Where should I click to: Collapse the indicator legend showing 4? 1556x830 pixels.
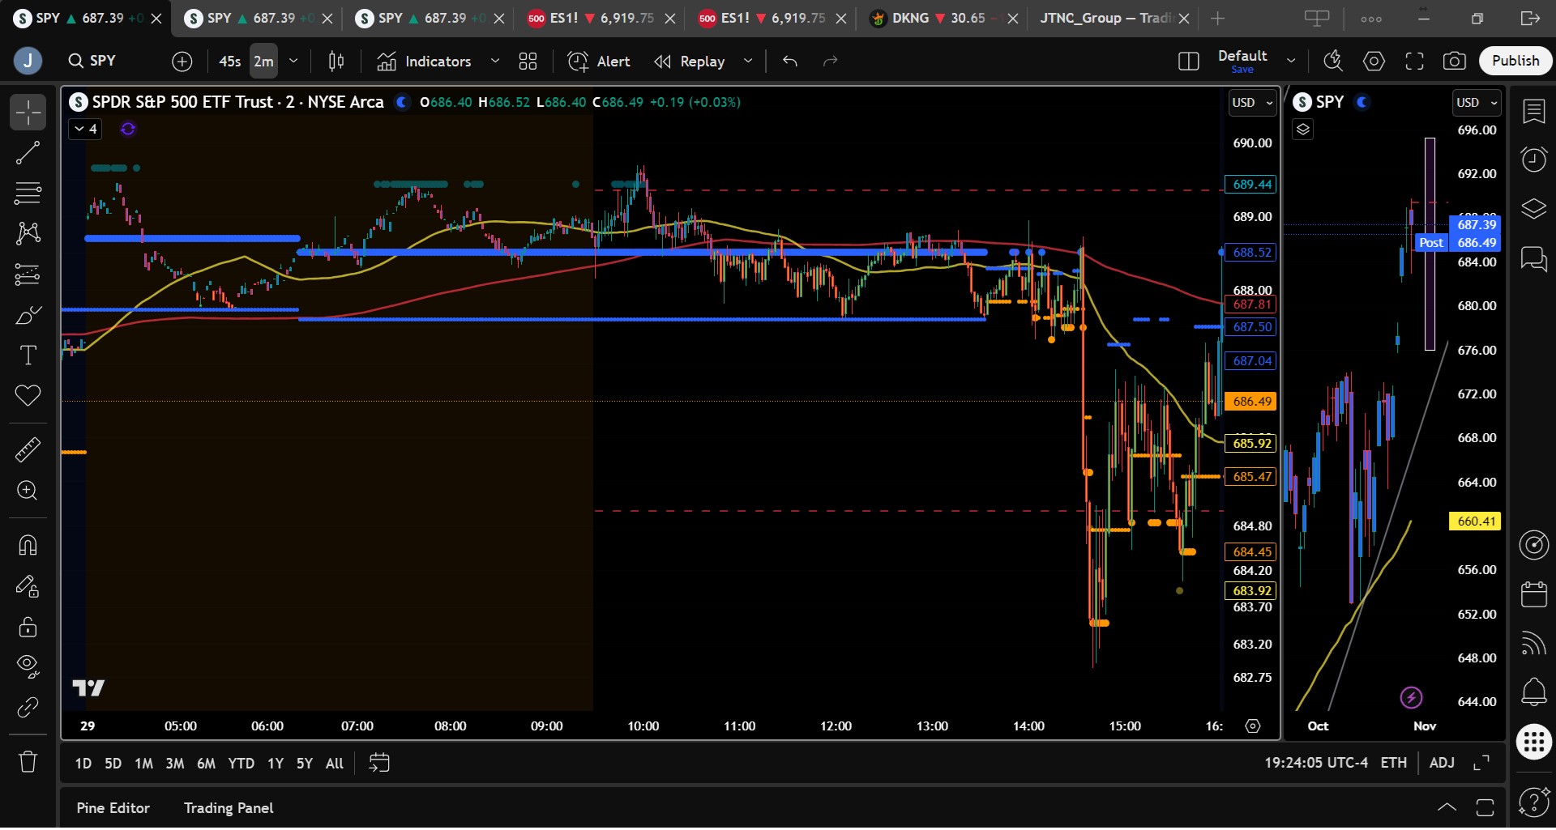click(85, 129)
